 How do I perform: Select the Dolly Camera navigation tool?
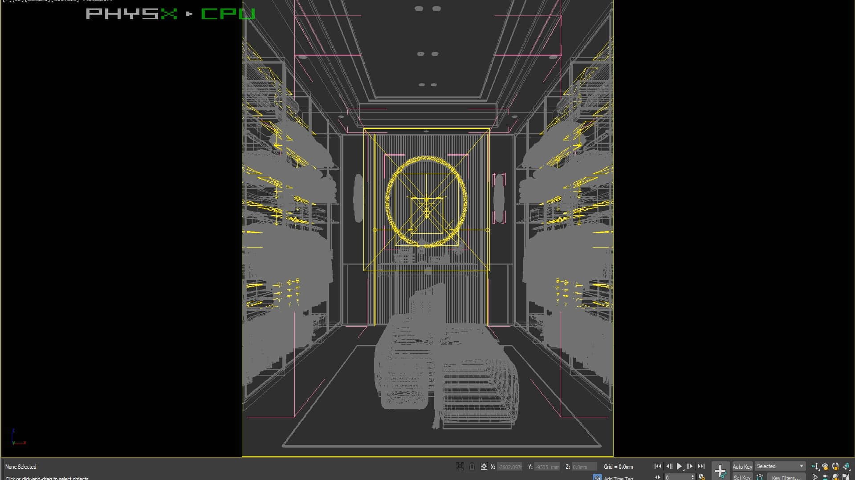(x=815, y=466)
